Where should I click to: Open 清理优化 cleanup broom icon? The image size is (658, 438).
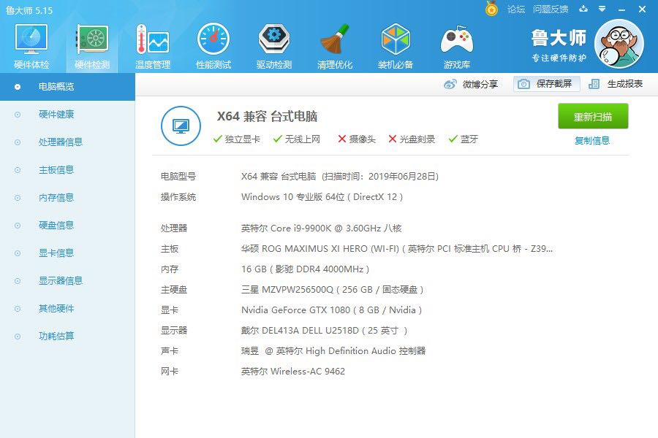point(335,39)
